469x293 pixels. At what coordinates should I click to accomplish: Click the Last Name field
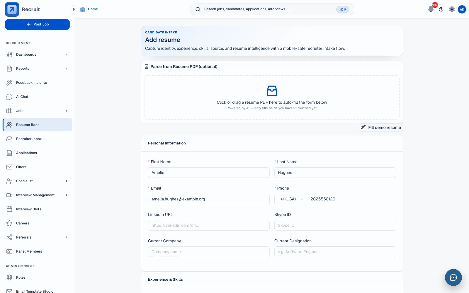pos(335,173)
